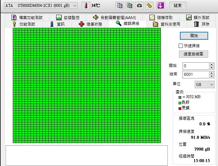
Task: Click the 開始 start scan button
Action: (x=194, y=36)
